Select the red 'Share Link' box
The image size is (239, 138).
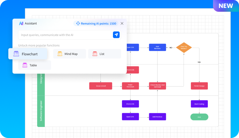[133, 70]
